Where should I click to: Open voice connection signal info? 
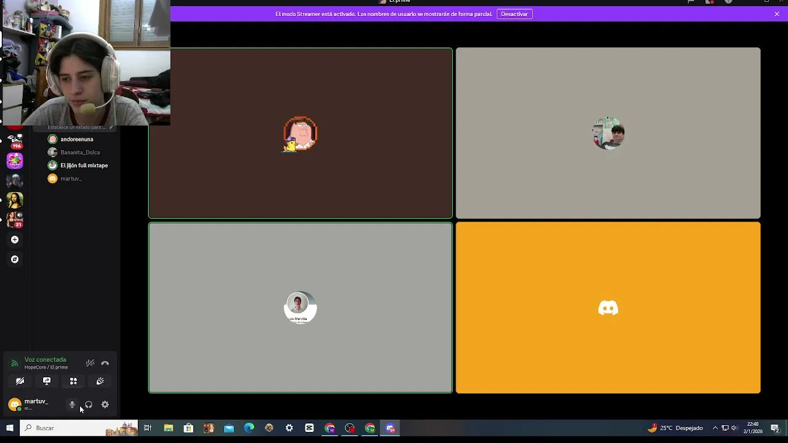tap(15, 363)
